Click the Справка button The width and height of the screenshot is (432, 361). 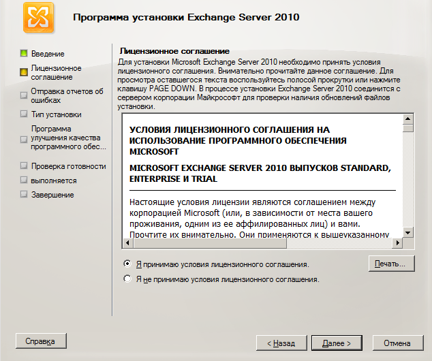click(41, 341)
